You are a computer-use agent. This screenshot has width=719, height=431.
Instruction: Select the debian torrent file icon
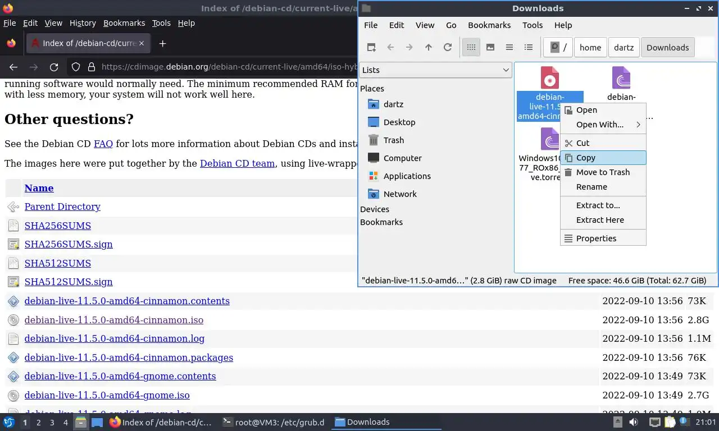click(x=621, y=78)
